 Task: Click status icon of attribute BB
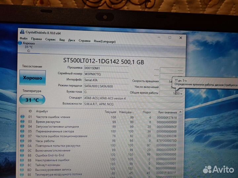coord(22,160)
